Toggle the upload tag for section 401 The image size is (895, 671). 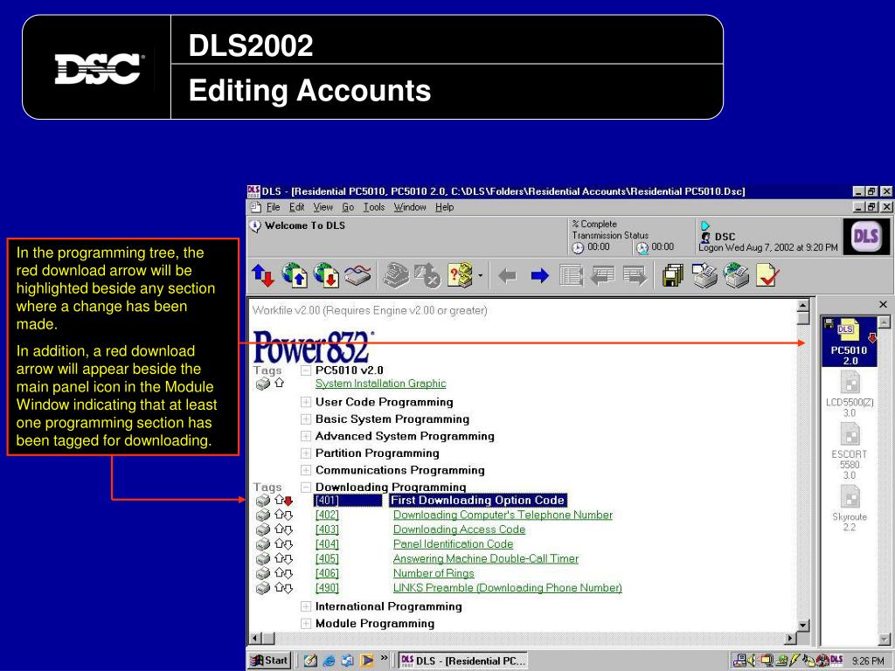click(279, 500)
